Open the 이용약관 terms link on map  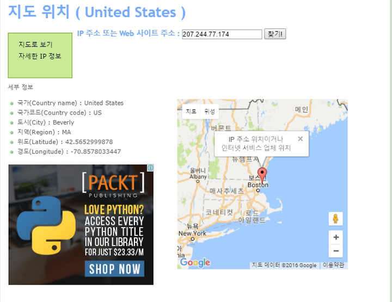tap(333, 265)
